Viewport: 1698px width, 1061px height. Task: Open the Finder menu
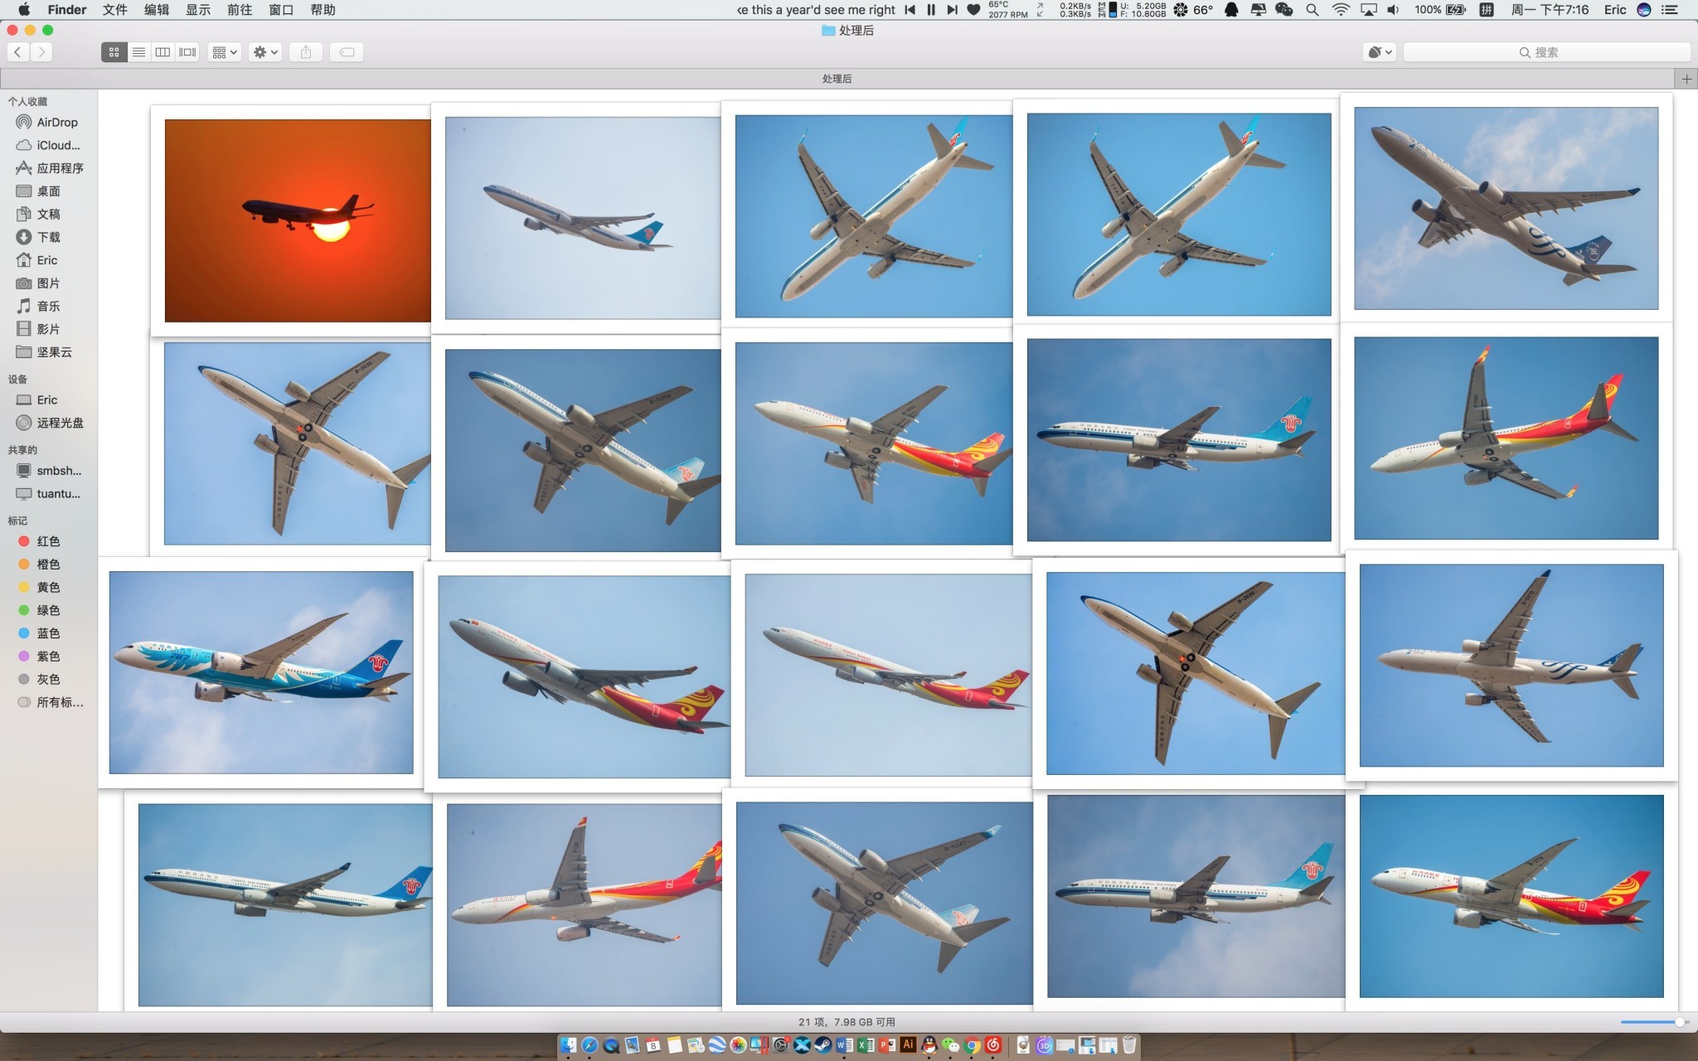point(67,10)
